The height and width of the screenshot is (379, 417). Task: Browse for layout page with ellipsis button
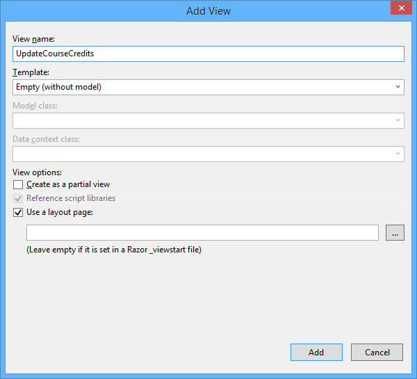click(x=395, y=233)
